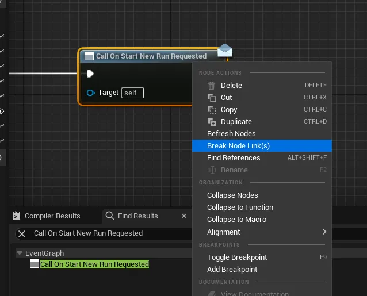Image resolution: width=367 pixels, height=296 pixels.
Task: Clear the search field with the X button
Action: click(22, 234)
